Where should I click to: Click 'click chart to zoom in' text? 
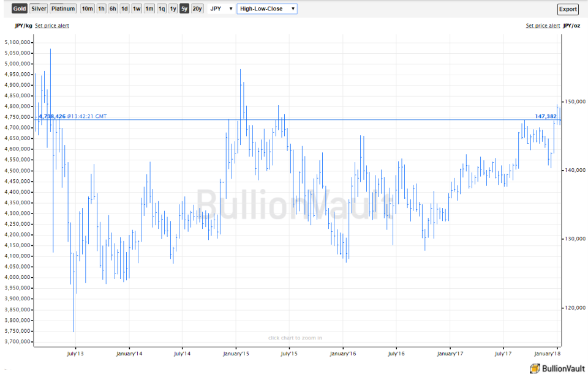pyautogui.click(x=295, y=338)
